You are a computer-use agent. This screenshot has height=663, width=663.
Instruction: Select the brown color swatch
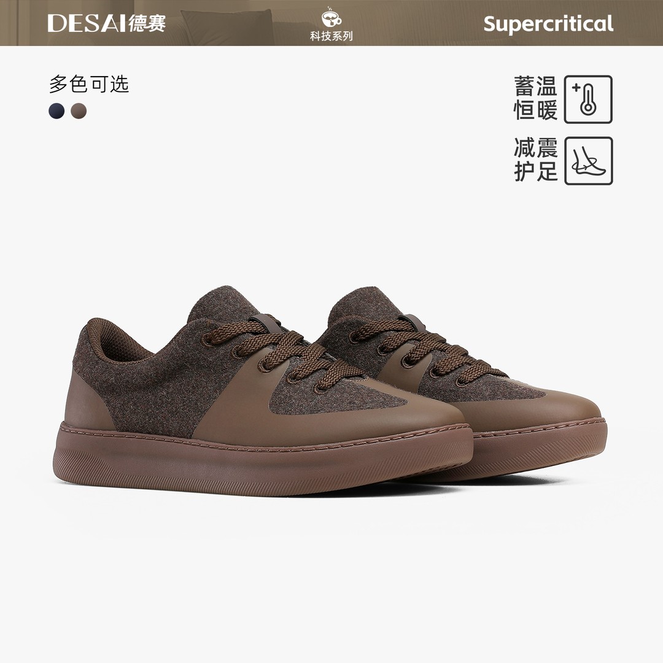(79, 110)
